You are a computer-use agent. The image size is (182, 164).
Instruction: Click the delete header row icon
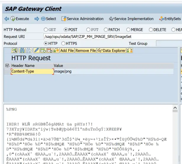tap(50, 50)
